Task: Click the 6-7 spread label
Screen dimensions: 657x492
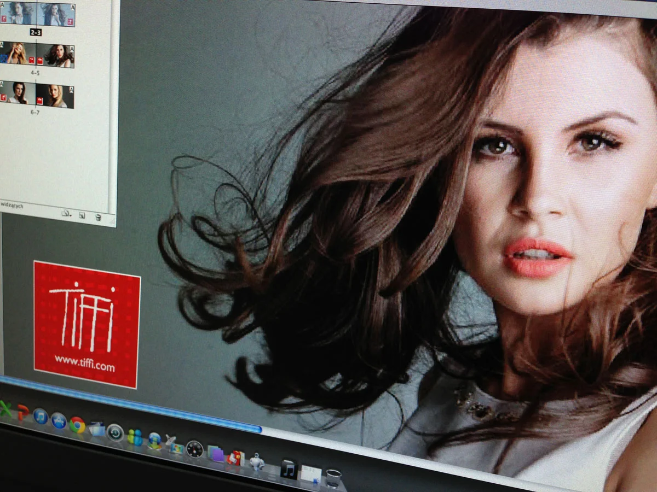Action: pyautogui.click(x=35, y=112)
